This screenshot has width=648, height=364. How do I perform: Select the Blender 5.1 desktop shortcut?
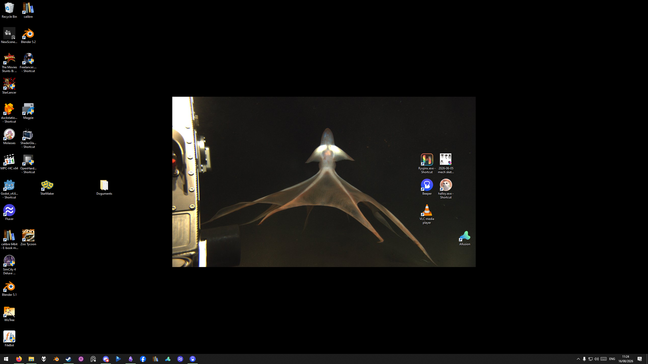pos(9,288)
